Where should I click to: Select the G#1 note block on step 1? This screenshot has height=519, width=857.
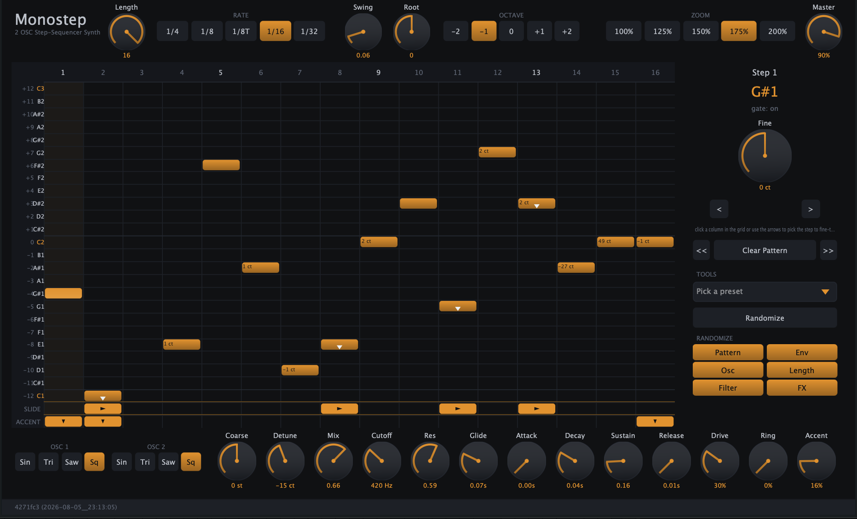[63, 293]
